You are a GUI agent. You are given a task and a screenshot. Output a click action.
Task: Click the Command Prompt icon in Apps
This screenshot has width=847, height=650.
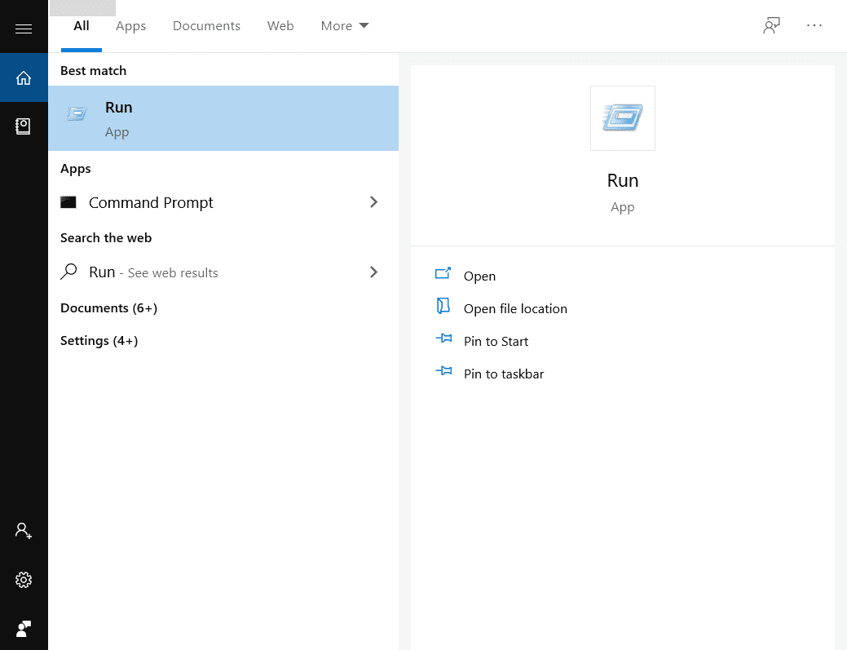[x=69, y=202]
